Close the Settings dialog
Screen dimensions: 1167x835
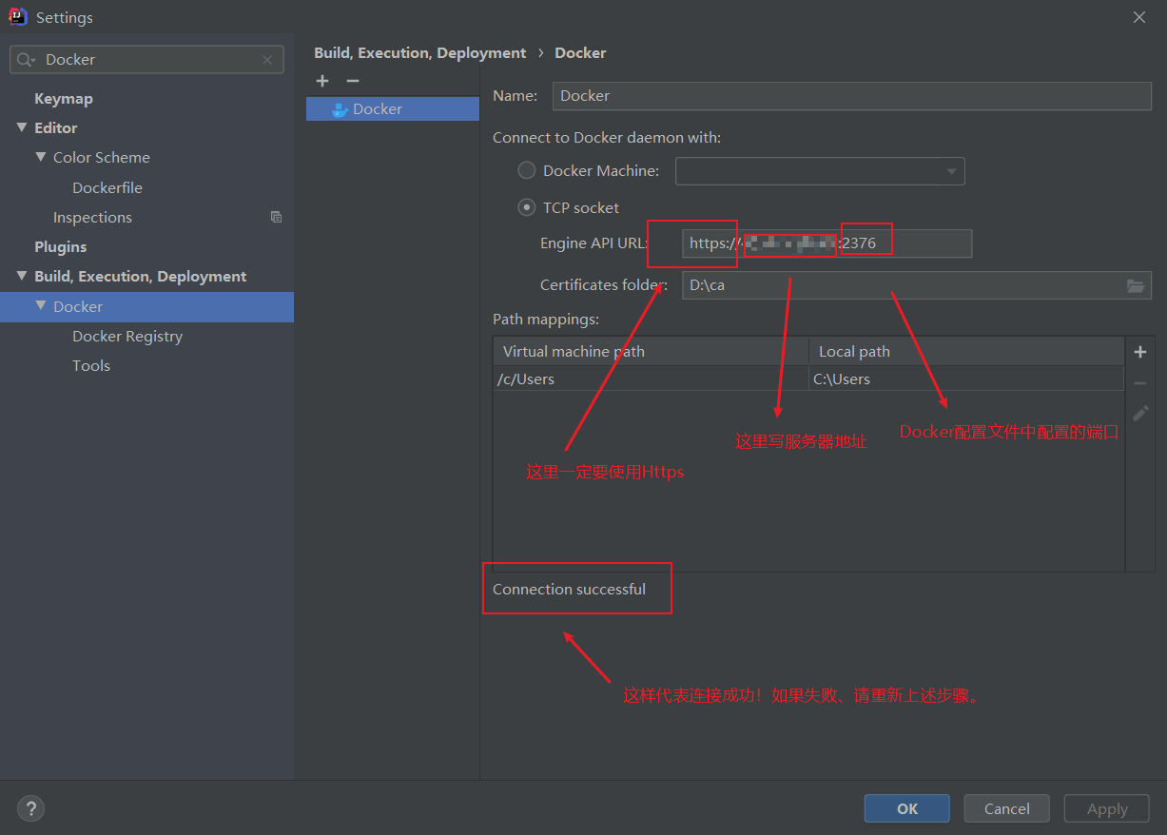(x=1139, y=17)
